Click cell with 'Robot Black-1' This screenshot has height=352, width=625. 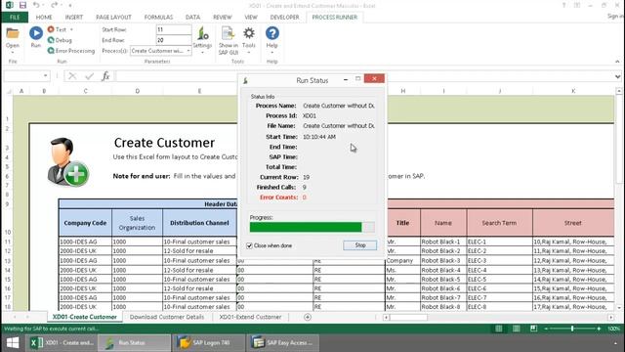[x=443, y=242]
